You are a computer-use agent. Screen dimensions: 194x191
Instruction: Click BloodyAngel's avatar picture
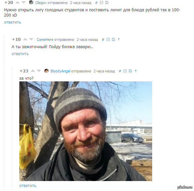pyautogui.click(x=47, y=71)
